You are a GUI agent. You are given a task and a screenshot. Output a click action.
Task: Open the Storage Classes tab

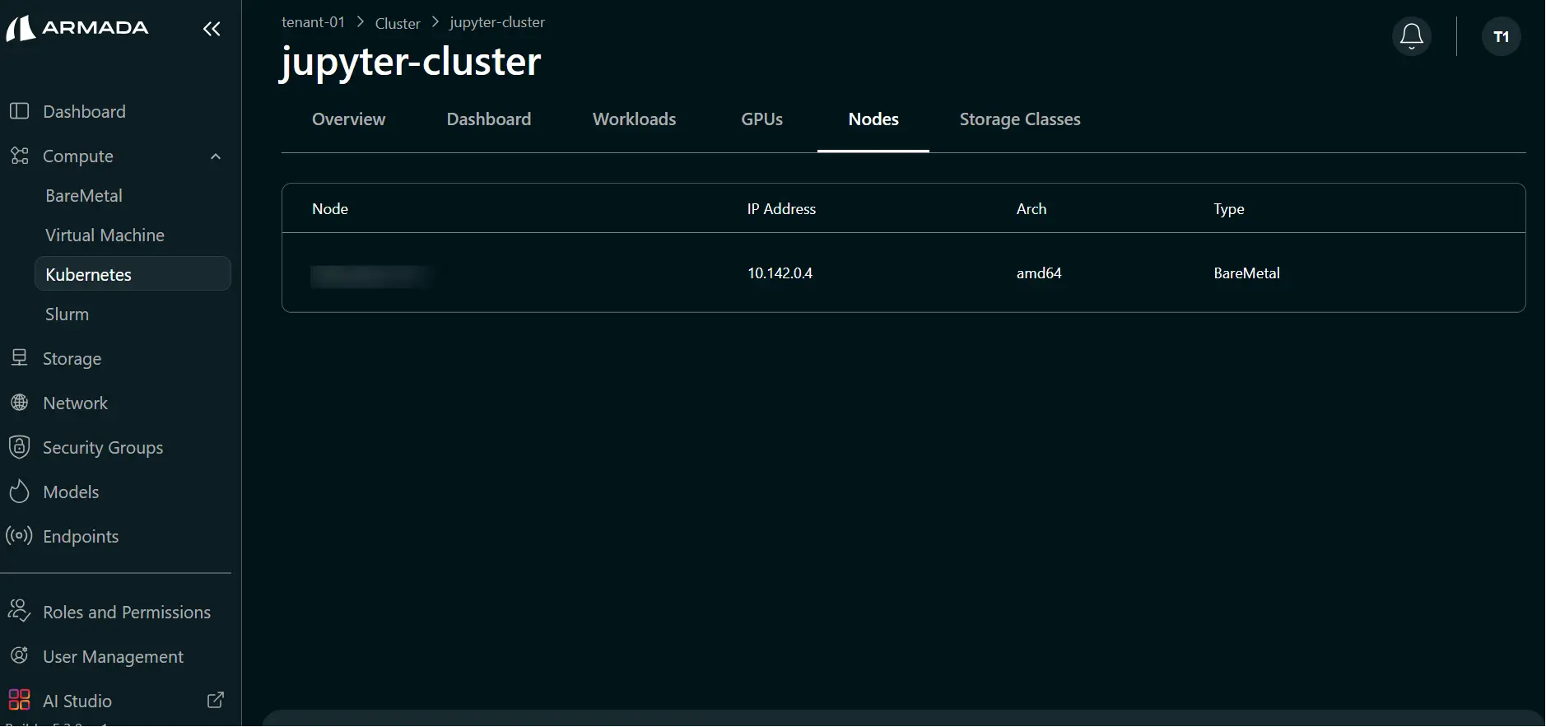[1020, 119]
